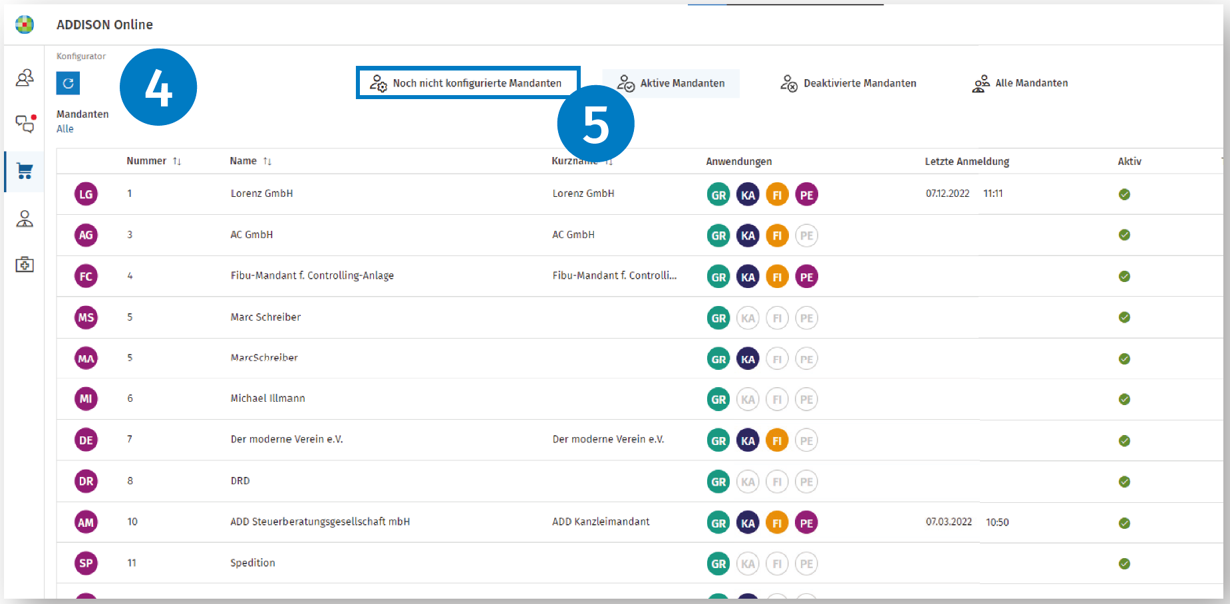Open the users sidebar icon
Image resolution: width=1230 pixels, height=604 pixels.
coord(25,78)
